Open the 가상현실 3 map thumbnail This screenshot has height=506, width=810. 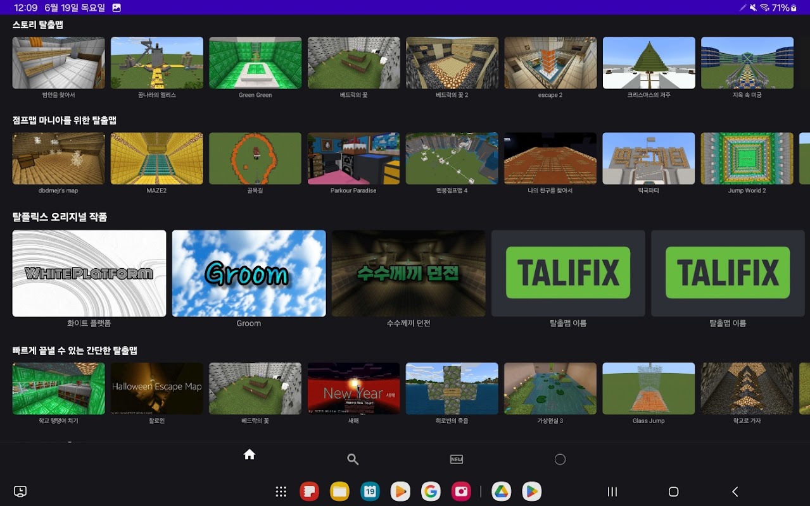550,389
